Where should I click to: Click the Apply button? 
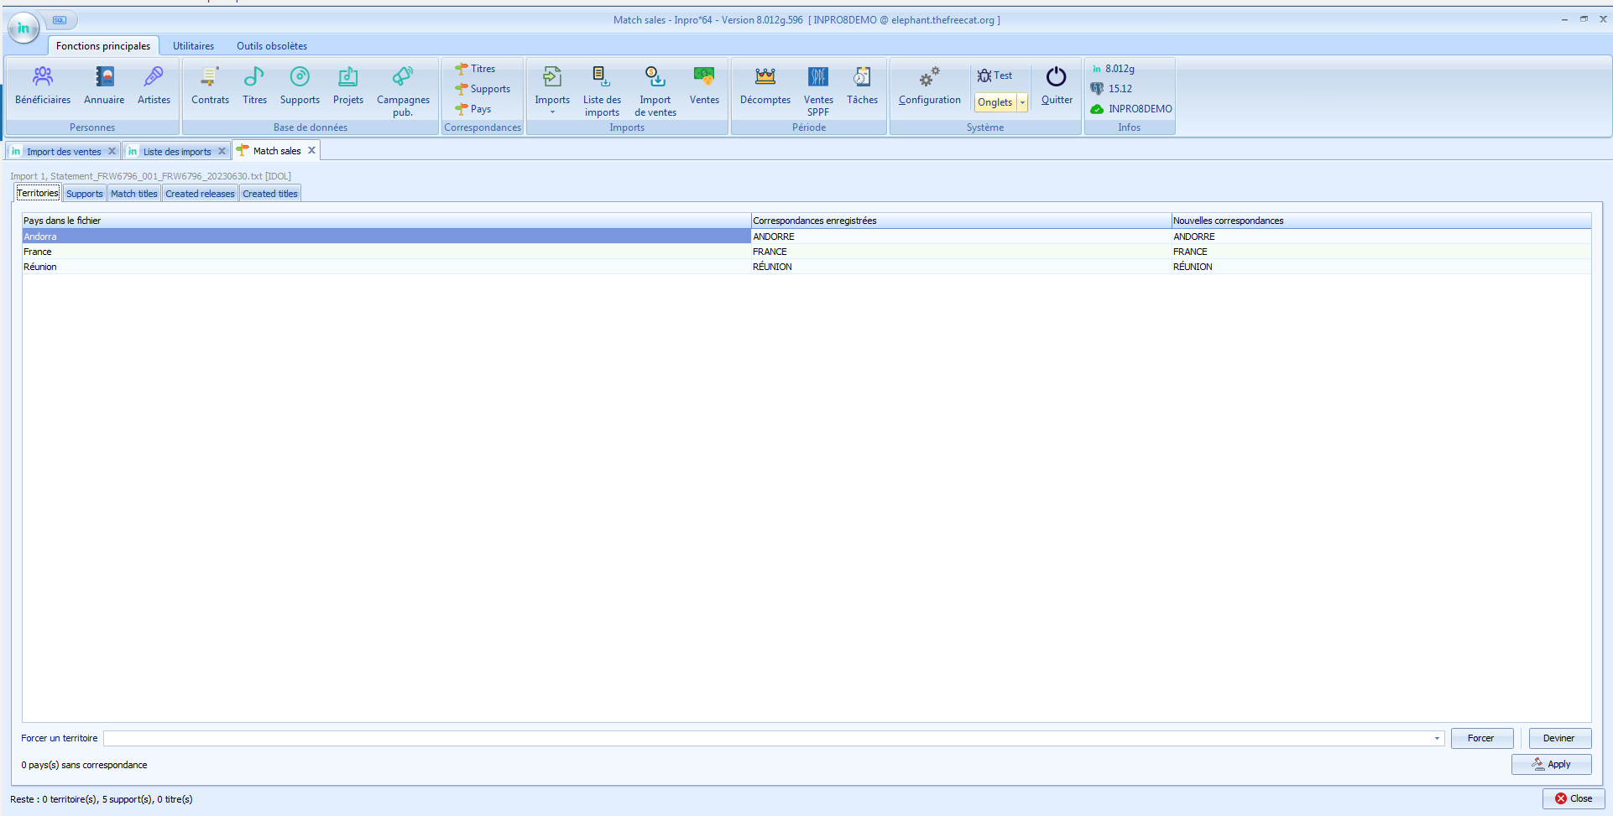pos(1551,764)
